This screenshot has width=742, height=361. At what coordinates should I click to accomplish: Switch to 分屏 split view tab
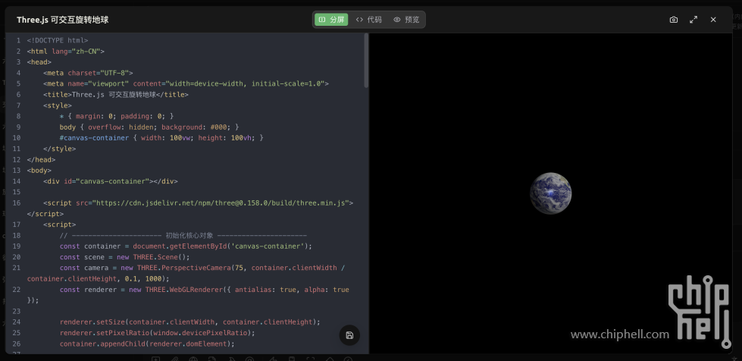tap(330, 20)
